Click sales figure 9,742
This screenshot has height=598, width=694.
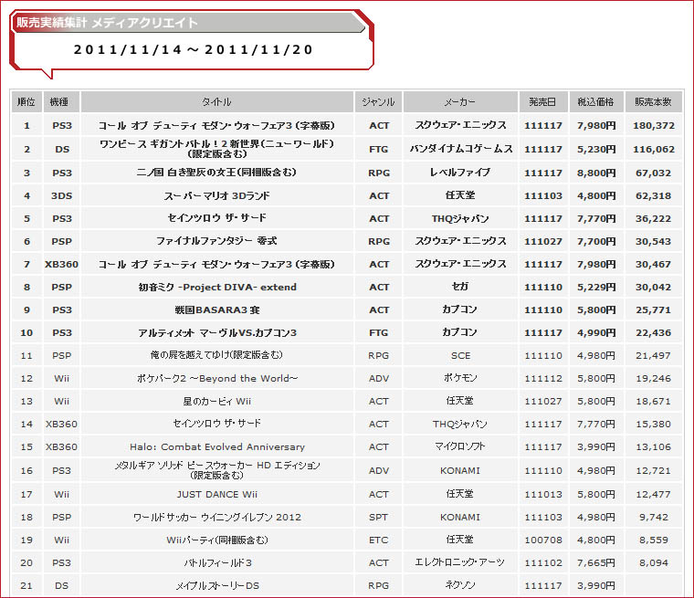(x=654, y=518)
